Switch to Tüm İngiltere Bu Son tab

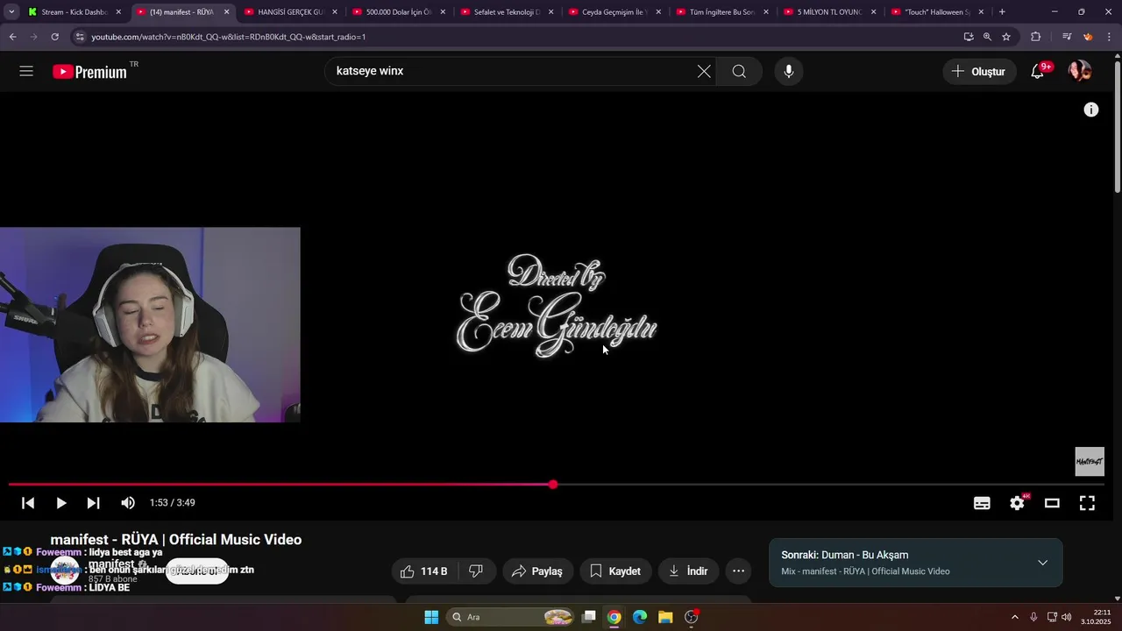723,12
